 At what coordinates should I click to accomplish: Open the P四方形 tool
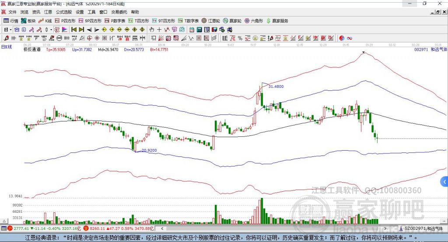tap(65, 21)
